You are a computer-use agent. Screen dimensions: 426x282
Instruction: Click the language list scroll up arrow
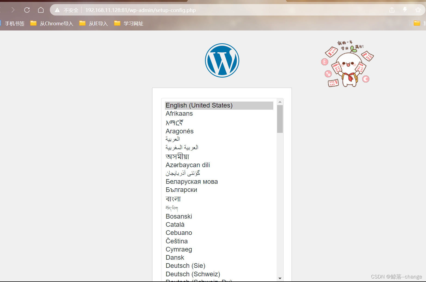[x=280, y=102]
